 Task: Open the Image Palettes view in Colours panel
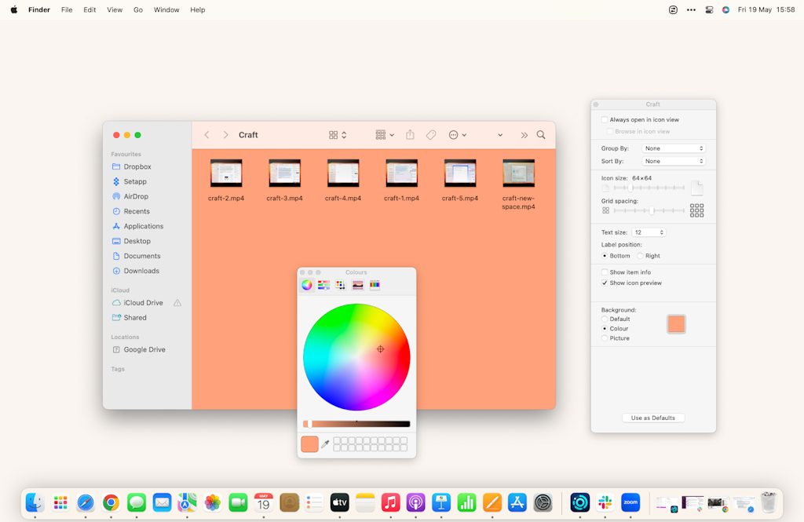[x=357, y=284]
